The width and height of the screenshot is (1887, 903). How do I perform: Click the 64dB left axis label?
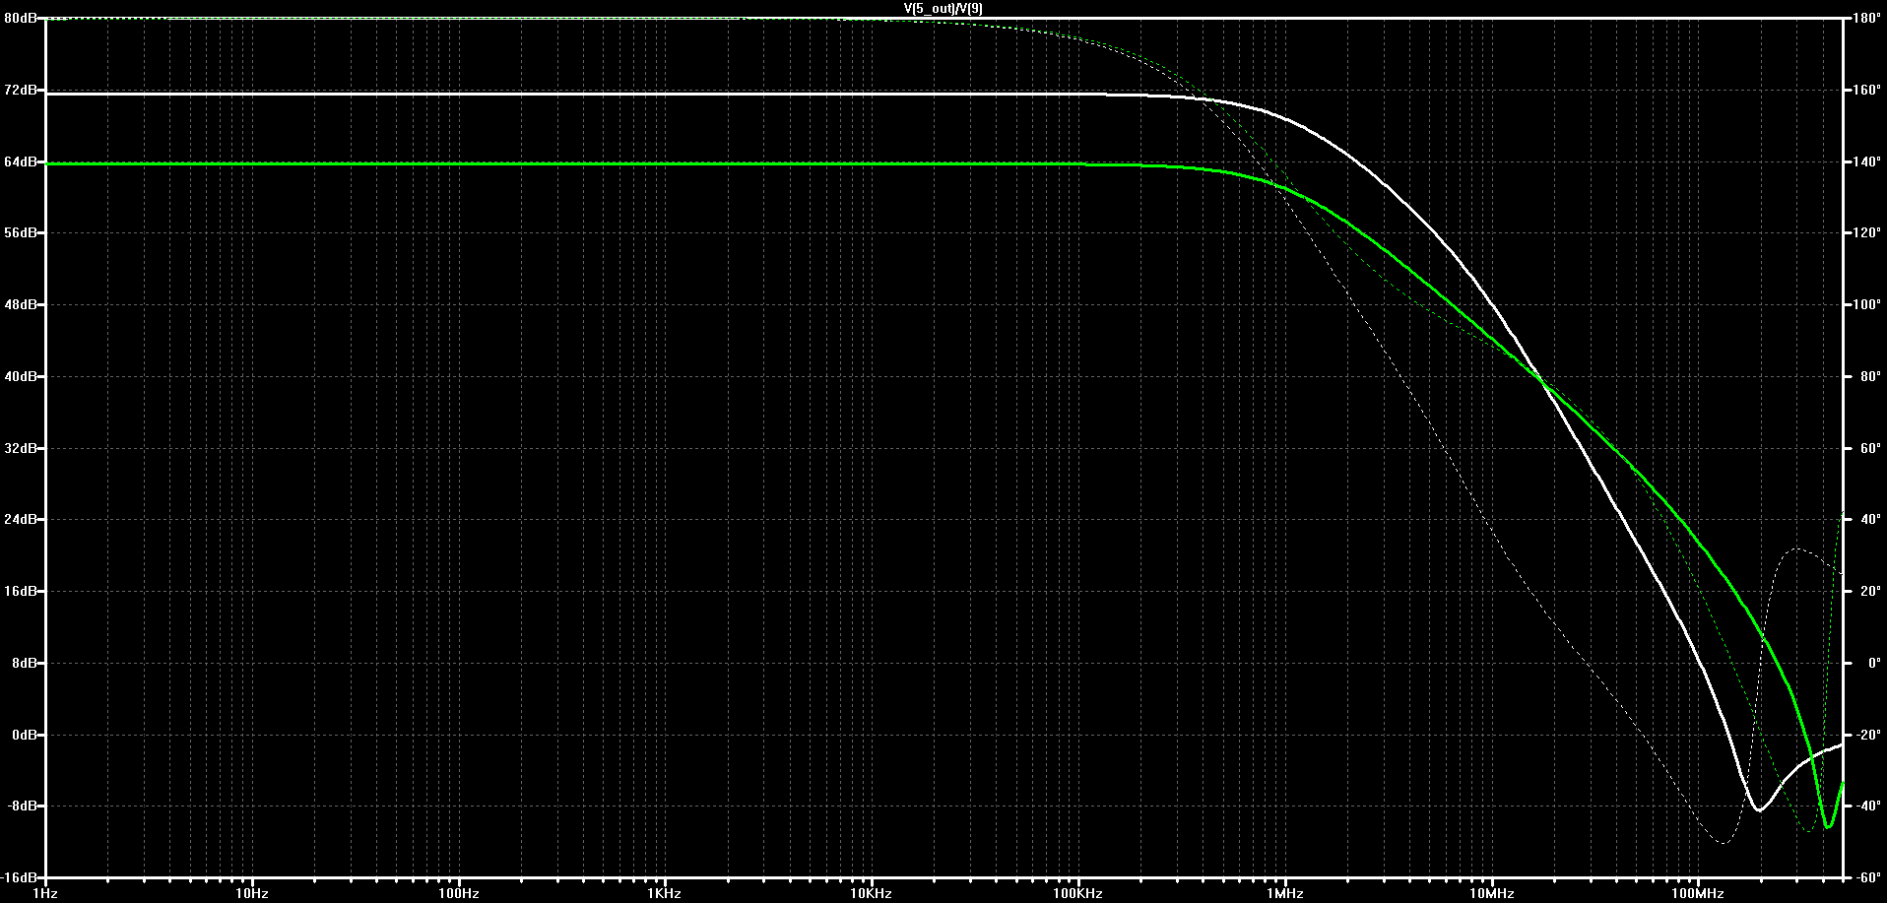pyautogui.click(x=20, y=161)
